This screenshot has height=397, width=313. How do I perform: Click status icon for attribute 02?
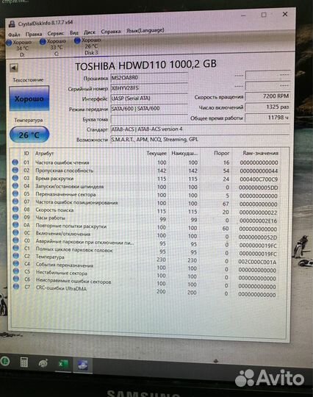tap(15, 170)
